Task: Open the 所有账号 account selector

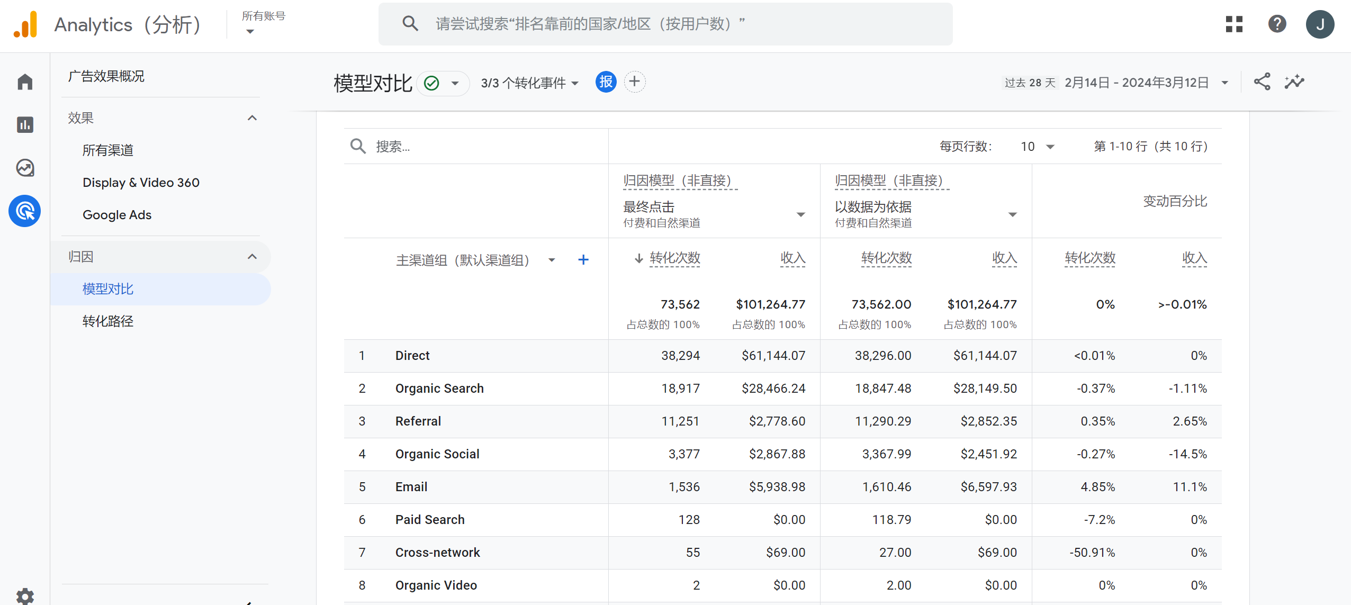Action: pos(263,23)
